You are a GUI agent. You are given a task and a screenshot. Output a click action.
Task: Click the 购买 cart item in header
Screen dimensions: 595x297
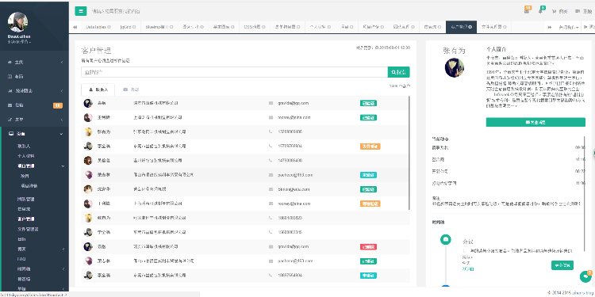pos(560,11)
